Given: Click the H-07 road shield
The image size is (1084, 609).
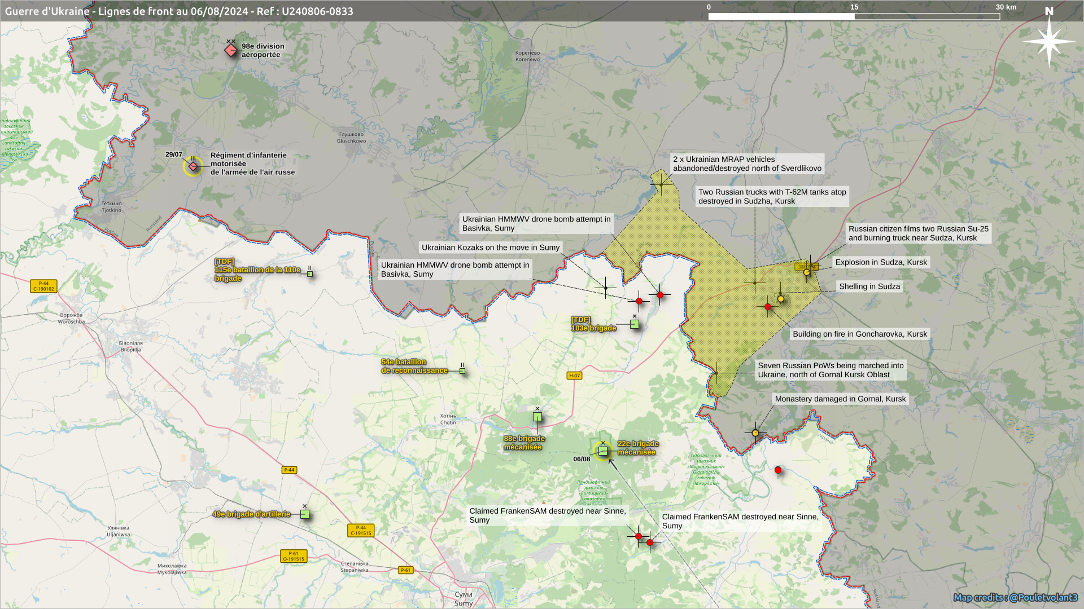Looking at the screenshot, I should 574,376.
